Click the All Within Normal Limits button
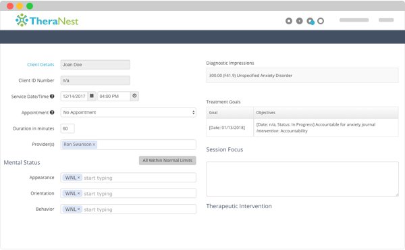405x250 pixels. tap(167, 161)
